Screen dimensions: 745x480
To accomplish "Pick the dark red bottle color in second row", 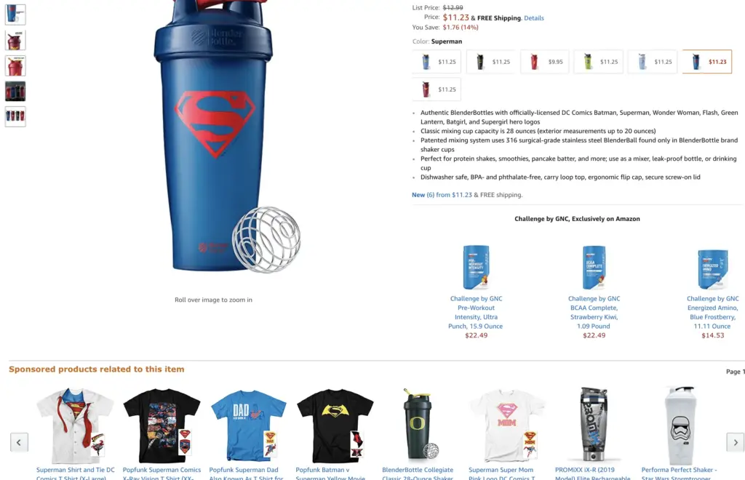I will coord(437,89).
